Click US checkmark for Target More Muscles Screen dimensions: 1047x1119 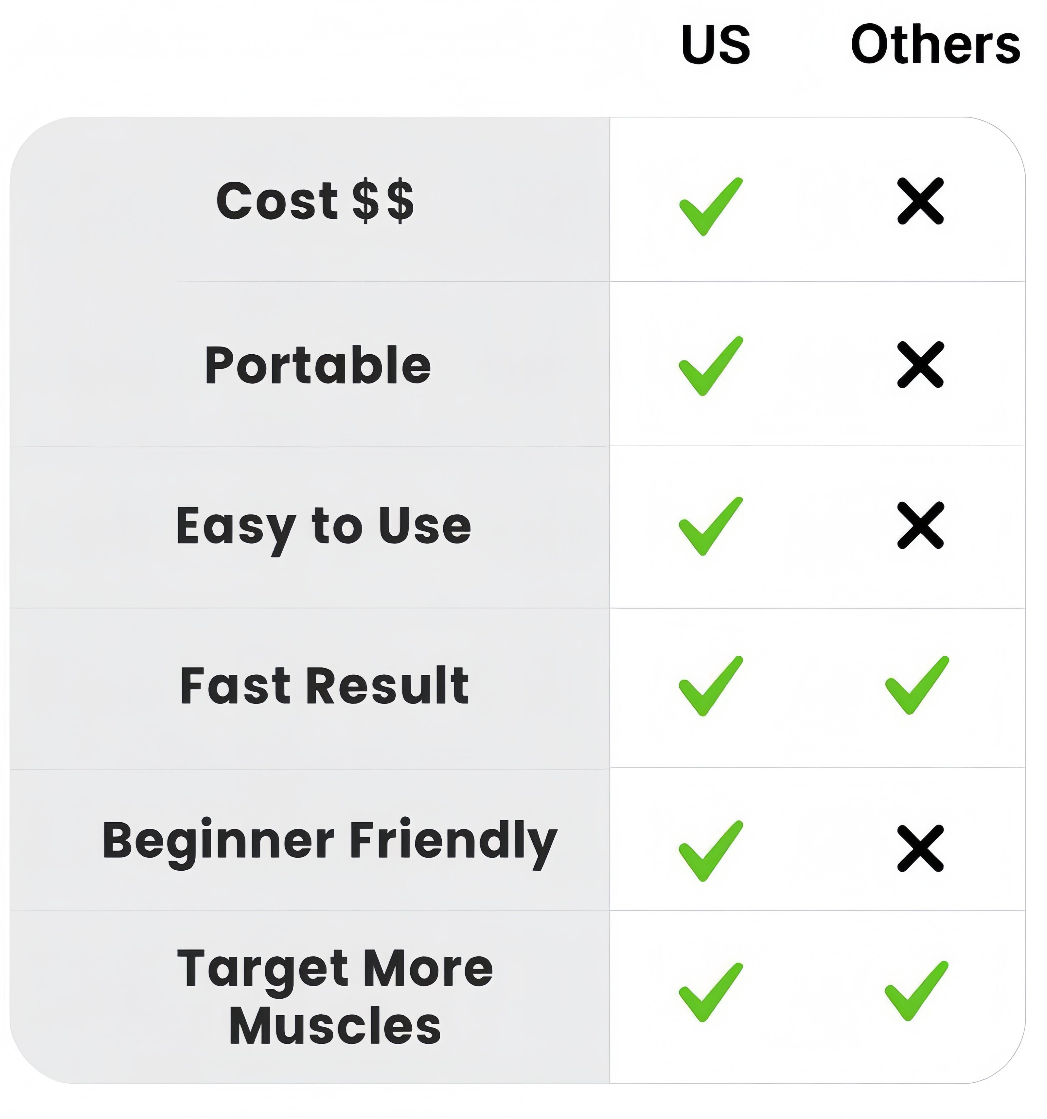(x=710, y=992)
